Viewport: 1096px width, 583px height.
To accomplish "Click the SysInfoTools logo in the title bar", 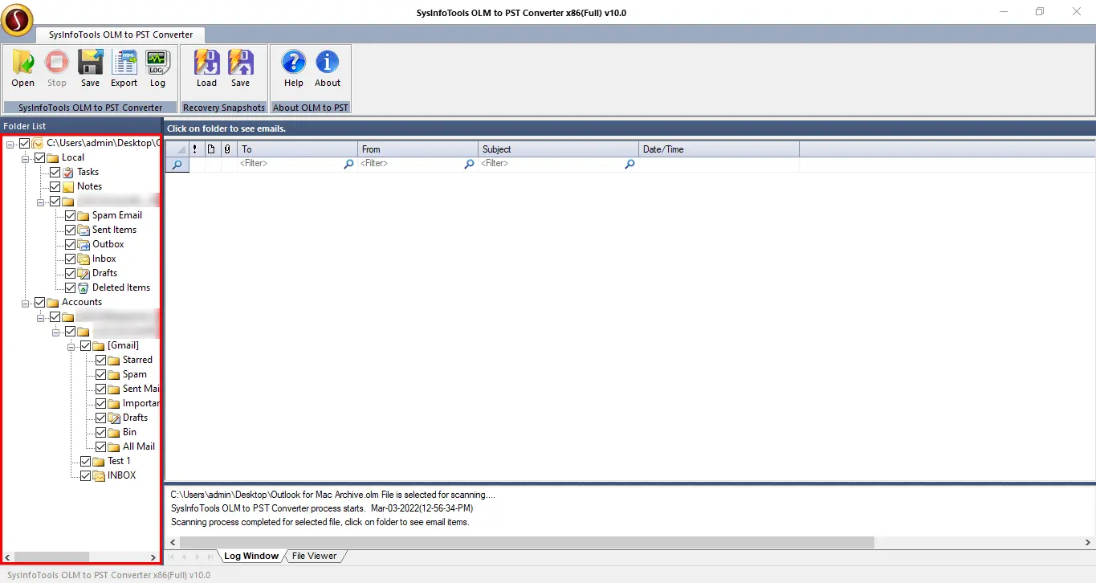I will click(x=17, y=20).
